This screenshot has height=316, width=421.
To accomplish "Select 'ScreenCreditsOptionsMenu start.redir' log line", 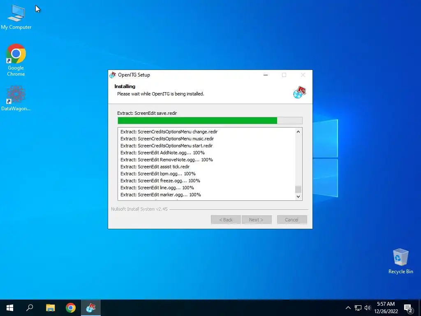I will (167, 146).
